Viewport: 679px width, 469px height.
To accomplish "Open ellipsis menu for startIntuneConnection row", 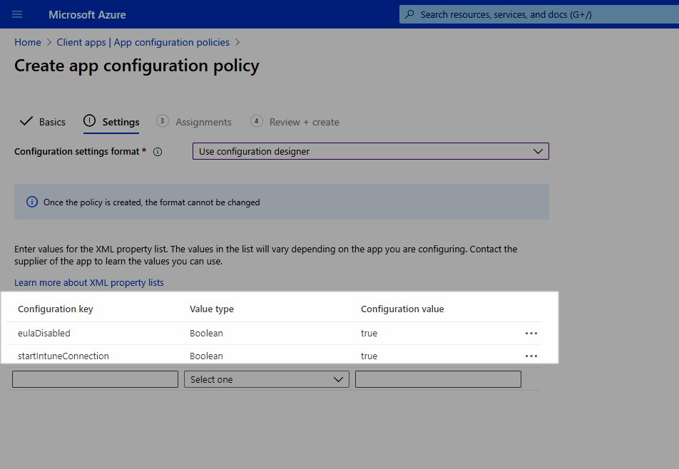I will 531,356.
